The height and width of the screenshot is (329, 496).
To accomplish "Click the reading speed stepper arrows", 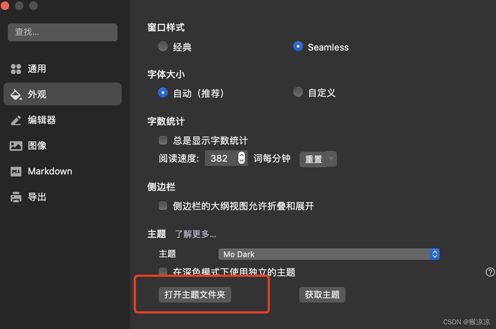I will click(x=242, y=158).
